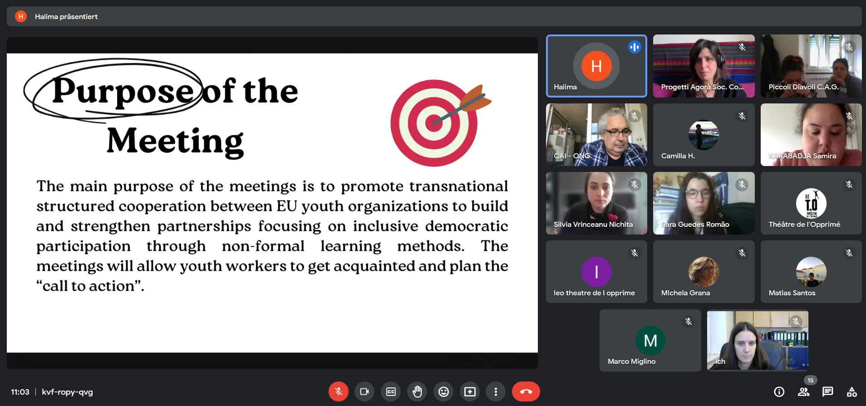This screenshot has height=406, width=866.
Task: Select Silvia Vrinceanu Nichita video tile
Action: pyautogui.click(x=596, y=203)
